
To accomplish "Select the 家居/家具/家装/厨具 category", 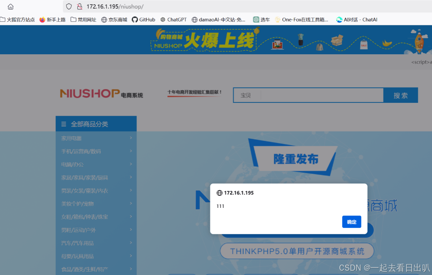I will 85,177.
